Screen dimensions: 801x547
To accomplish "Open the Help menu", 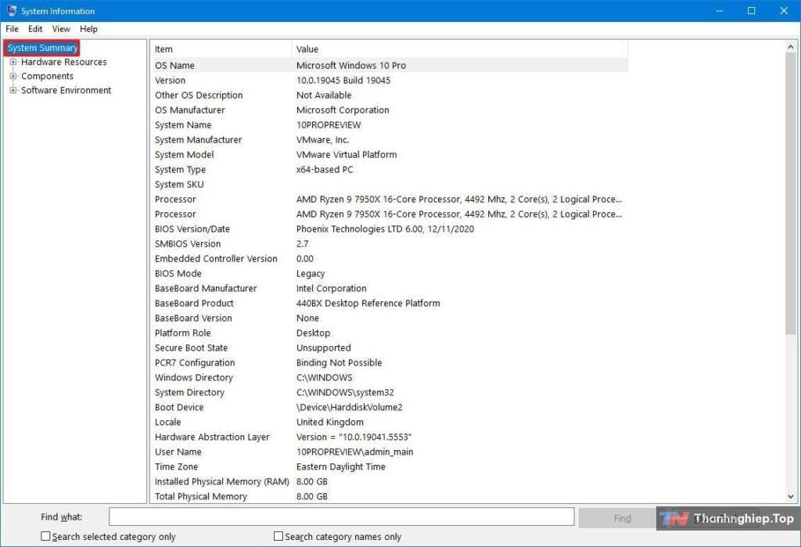I will coord(88,29).
